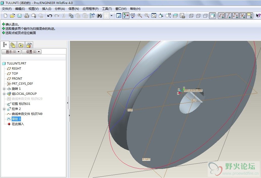
Task: Open the 工具(T) menu
Action: pos(107,9)
